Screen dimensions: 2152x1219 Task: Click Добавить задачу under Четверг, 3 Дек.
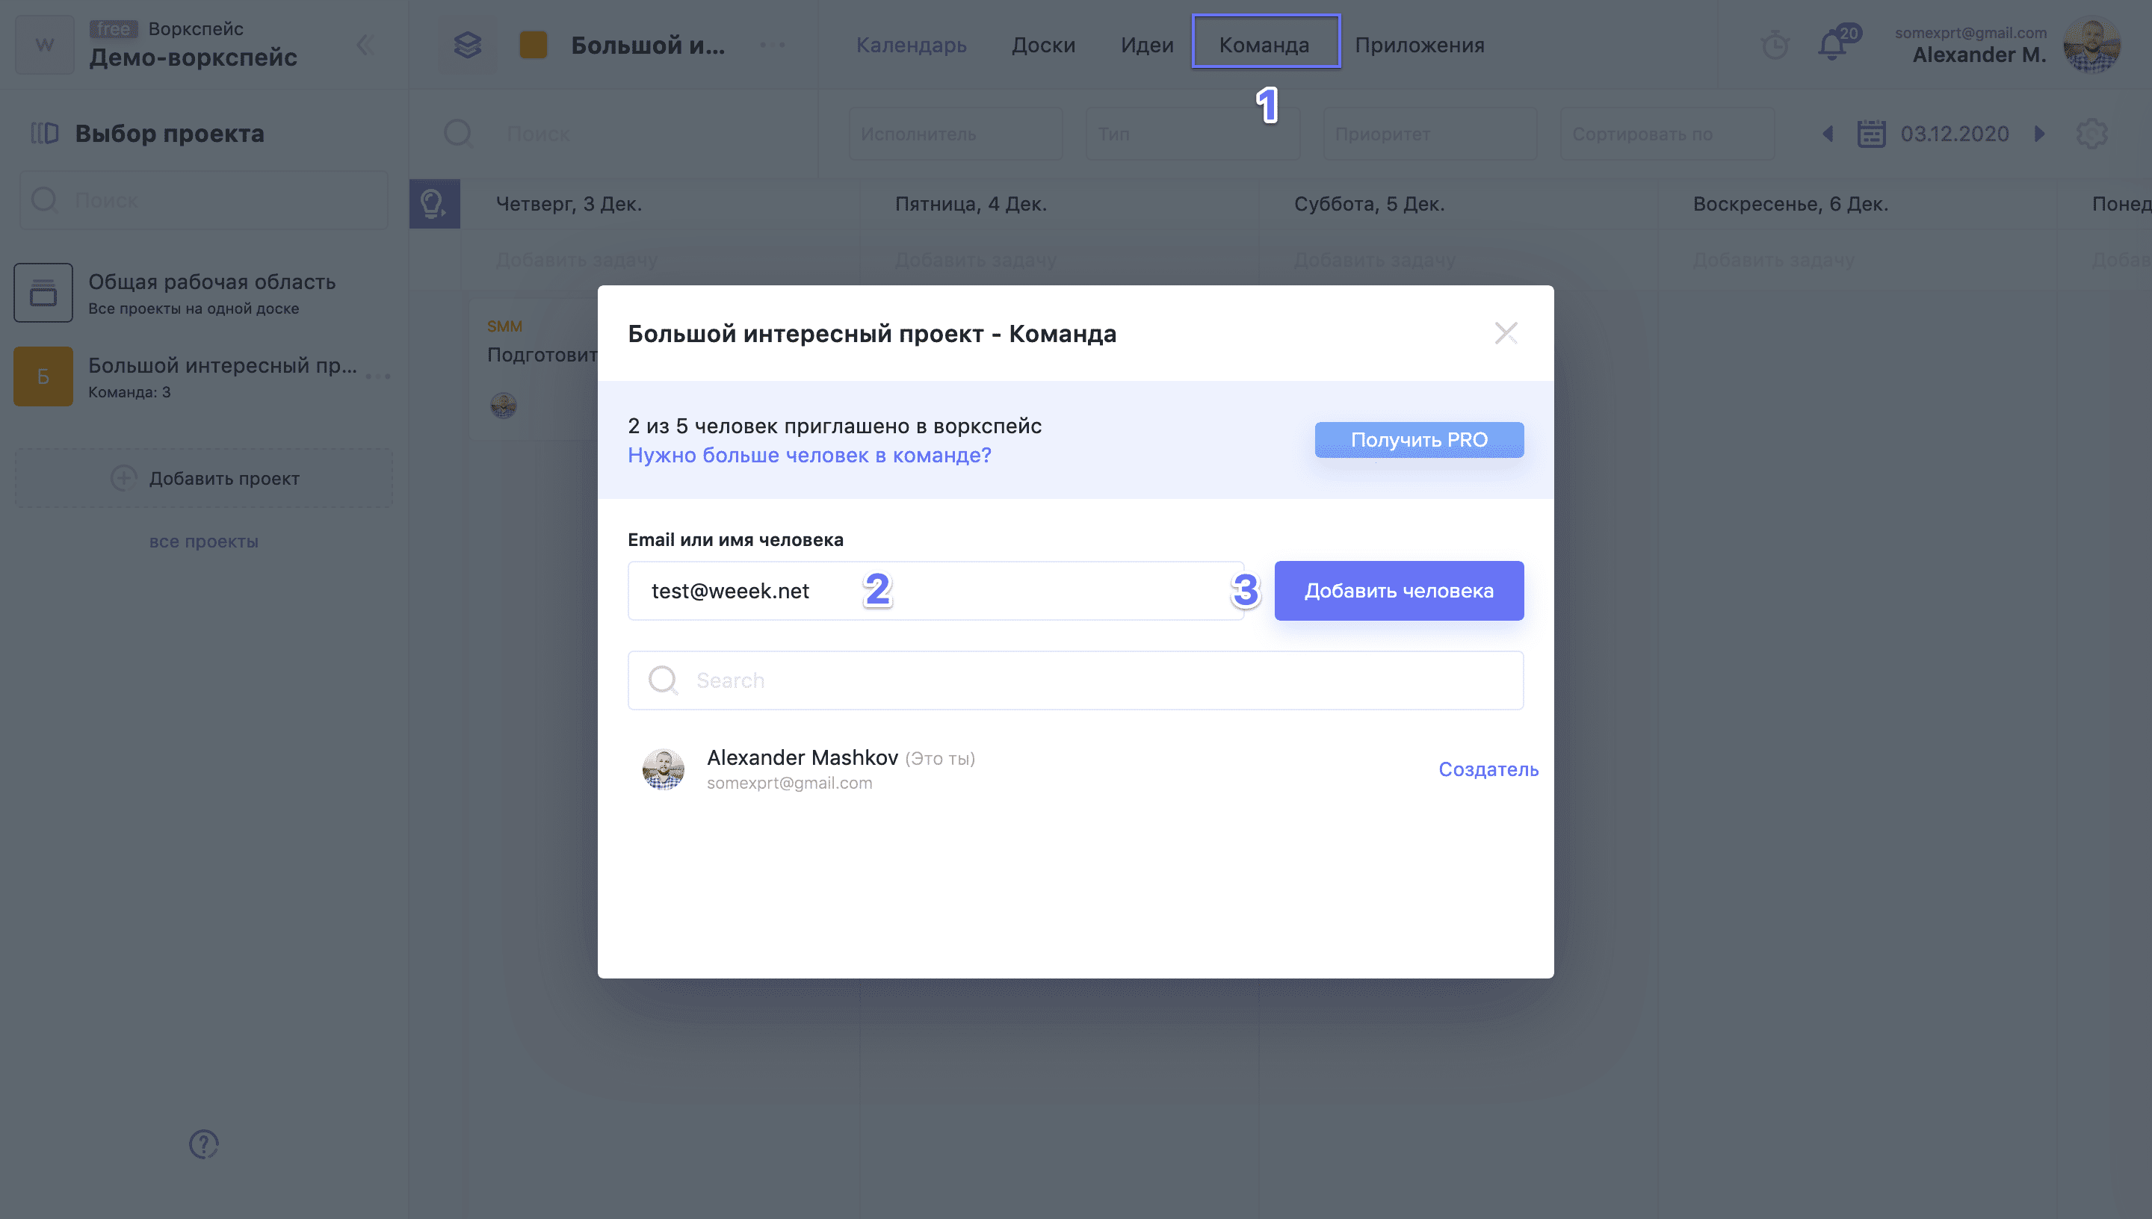(576, 261)
